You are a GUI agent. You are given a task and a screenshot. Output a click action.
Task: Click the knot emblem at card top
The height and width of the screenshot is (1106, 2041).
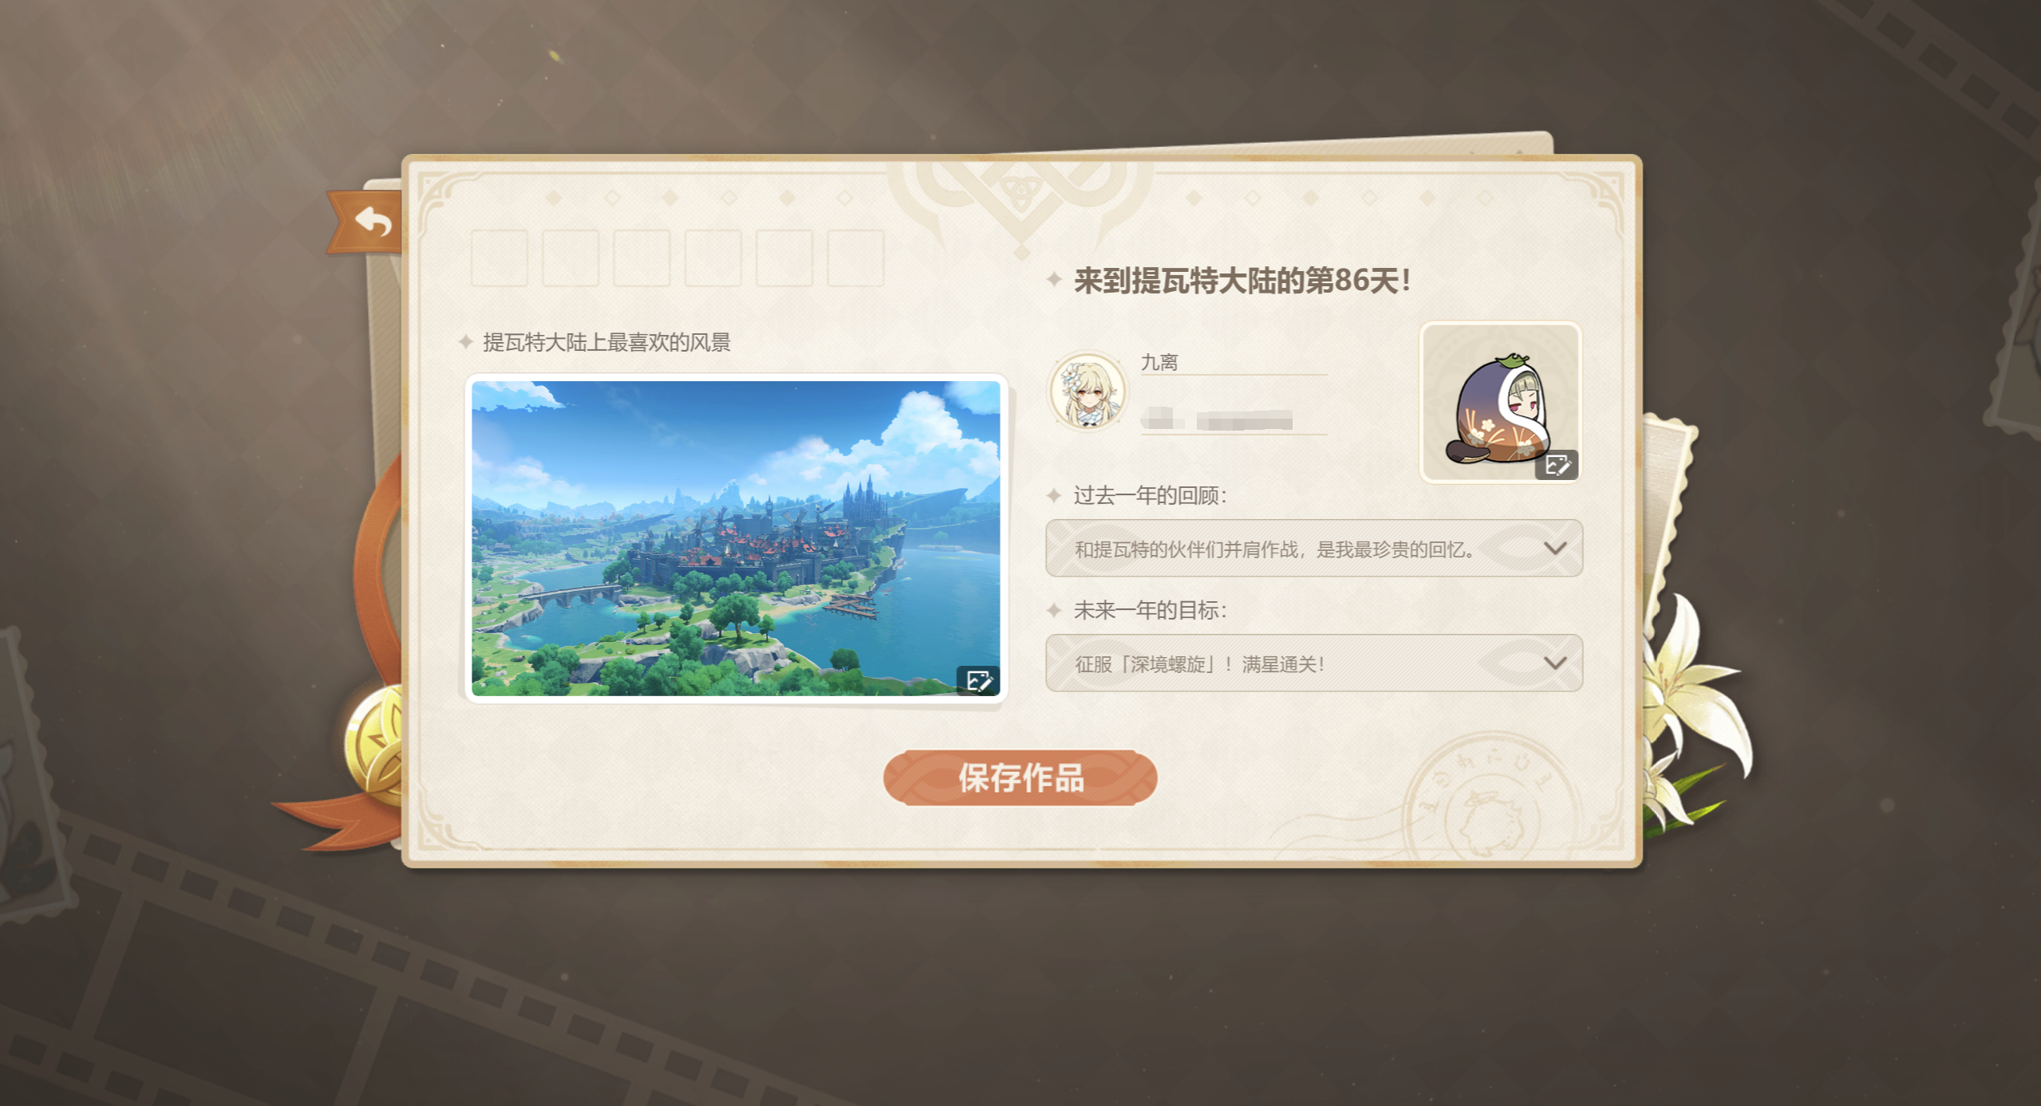point(1020,199)
